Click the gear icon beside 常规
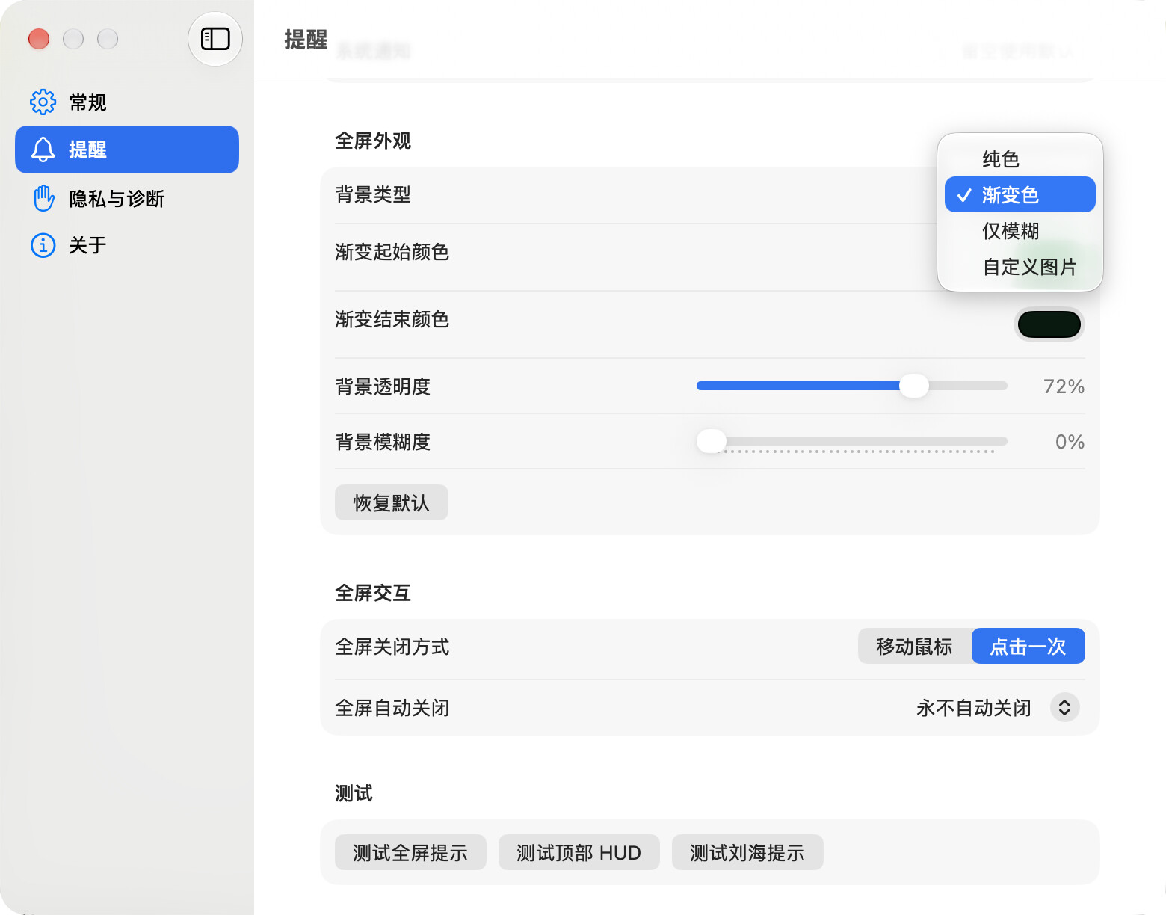This screenshot has height=915, width=1166. tap(43, 102)
